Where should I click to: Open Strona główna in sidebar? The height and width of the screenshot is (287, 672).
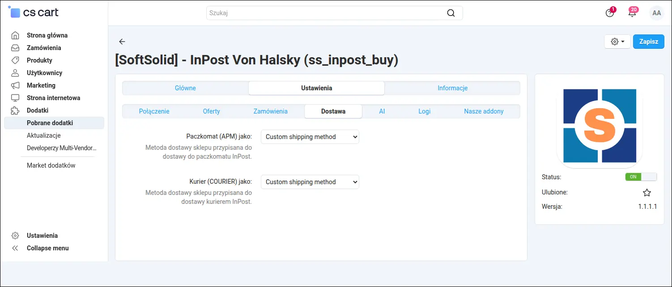point(47,35)
